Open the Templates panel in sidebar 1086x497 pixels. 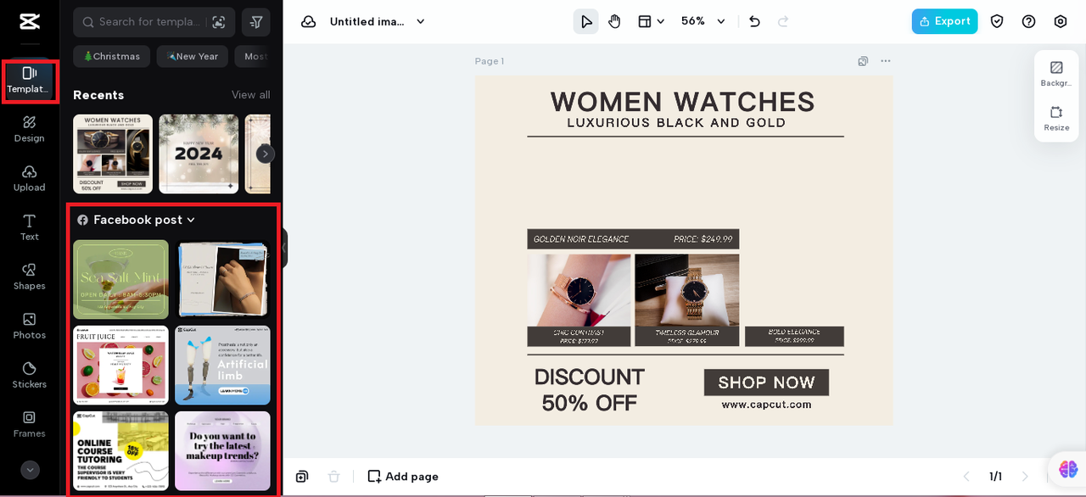[30, 80]
